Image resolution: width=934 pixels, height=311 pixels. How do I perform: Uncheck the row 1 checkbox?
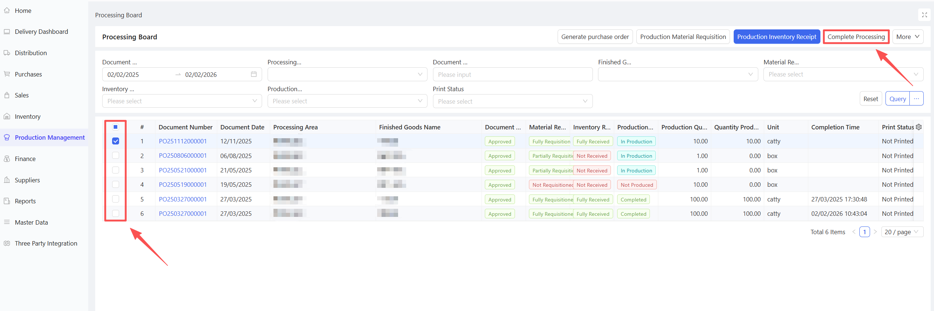click(x=115, y=141)
